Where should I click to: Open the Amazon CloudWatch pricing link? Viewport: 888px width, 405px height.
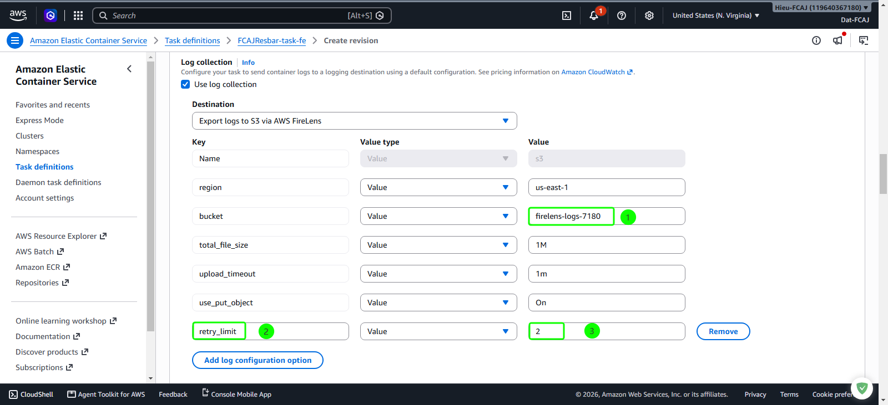(x=597, y=72)
